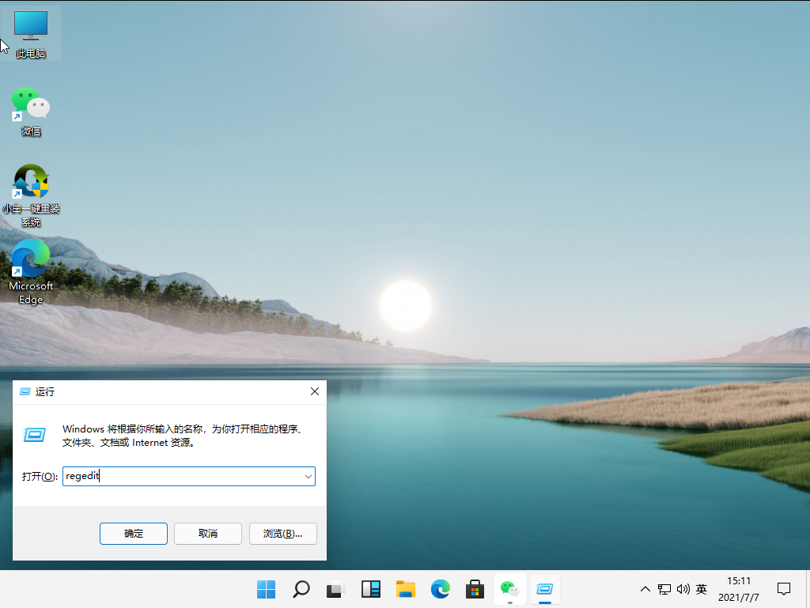Open Microsoft Store from the taskbar
Image resolution: width=810 pixels, height=608 pixels.
point(474,589)
